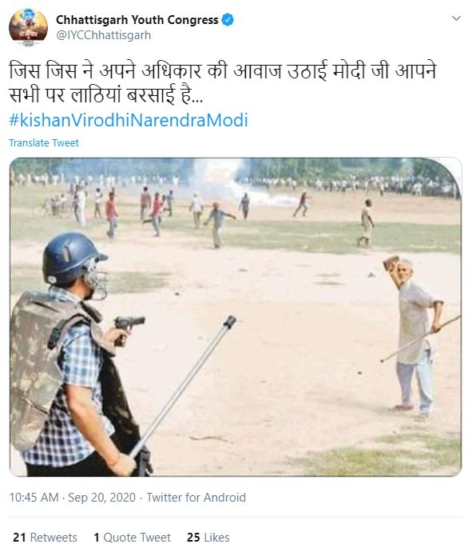The image size is (468, 544).
Task: Click the 10:45 AM timestamp
Action: point(34,497)
